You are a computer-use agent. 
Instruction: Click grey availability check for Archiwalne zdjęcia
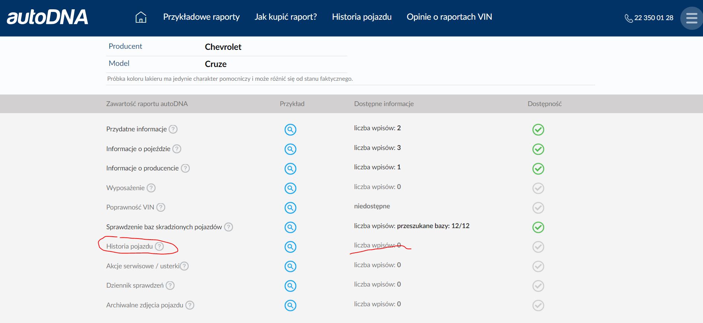(x=538, y=306)
